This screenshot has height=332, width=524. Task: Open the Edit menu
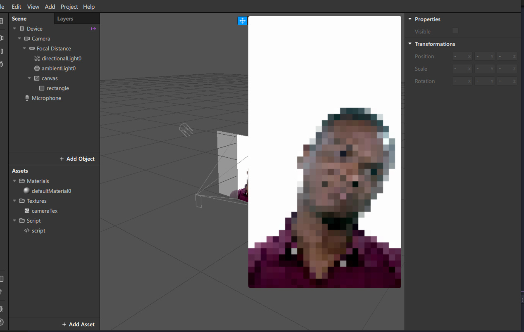point(17,7)
